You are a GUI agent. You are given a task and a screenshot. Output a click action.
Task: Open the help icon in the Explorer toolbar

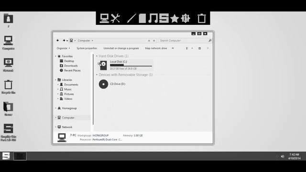[208, 48]
